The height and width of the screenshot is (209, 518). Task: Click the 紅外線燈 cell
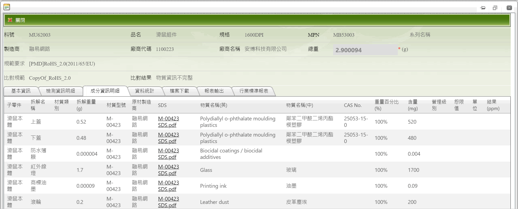39,170
